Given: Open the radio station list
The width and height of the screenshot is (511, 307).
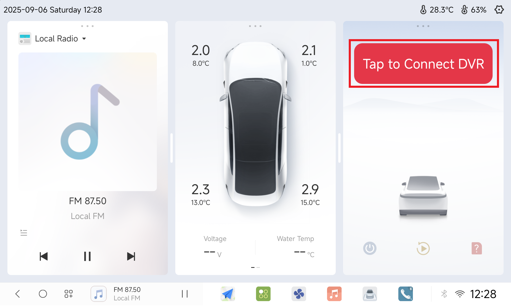Looking at the screenshot, I should (x=24, y=233).
